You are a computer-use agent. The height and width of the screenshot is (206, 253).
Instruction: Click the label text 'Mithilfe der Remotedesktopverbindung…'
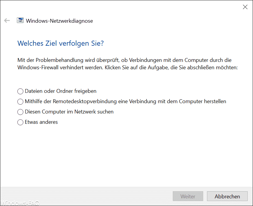pyautogui.click(x=125, y=101)
